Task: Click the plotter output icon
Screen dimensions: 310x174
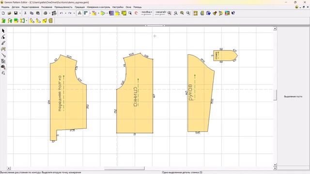Action: pos(54,13)
